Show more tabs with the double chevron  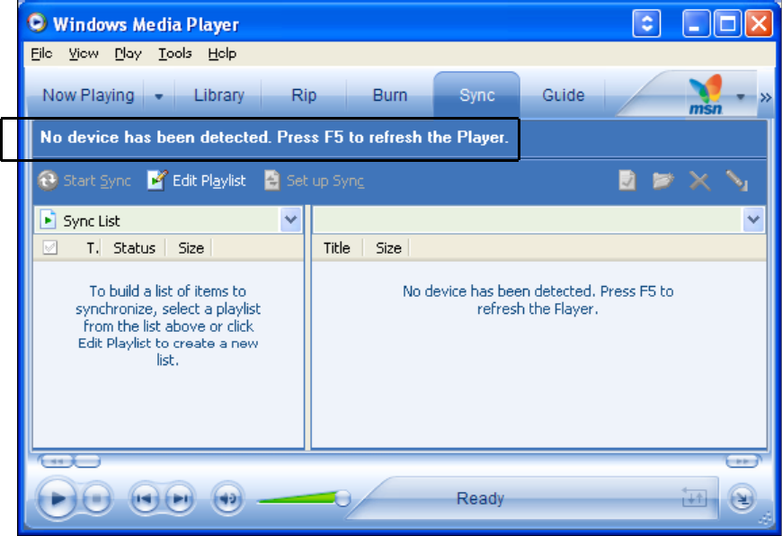click(x=766, y=97)
